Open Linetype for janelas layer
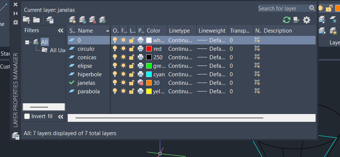340x157 pixels. tap(180, 83)
